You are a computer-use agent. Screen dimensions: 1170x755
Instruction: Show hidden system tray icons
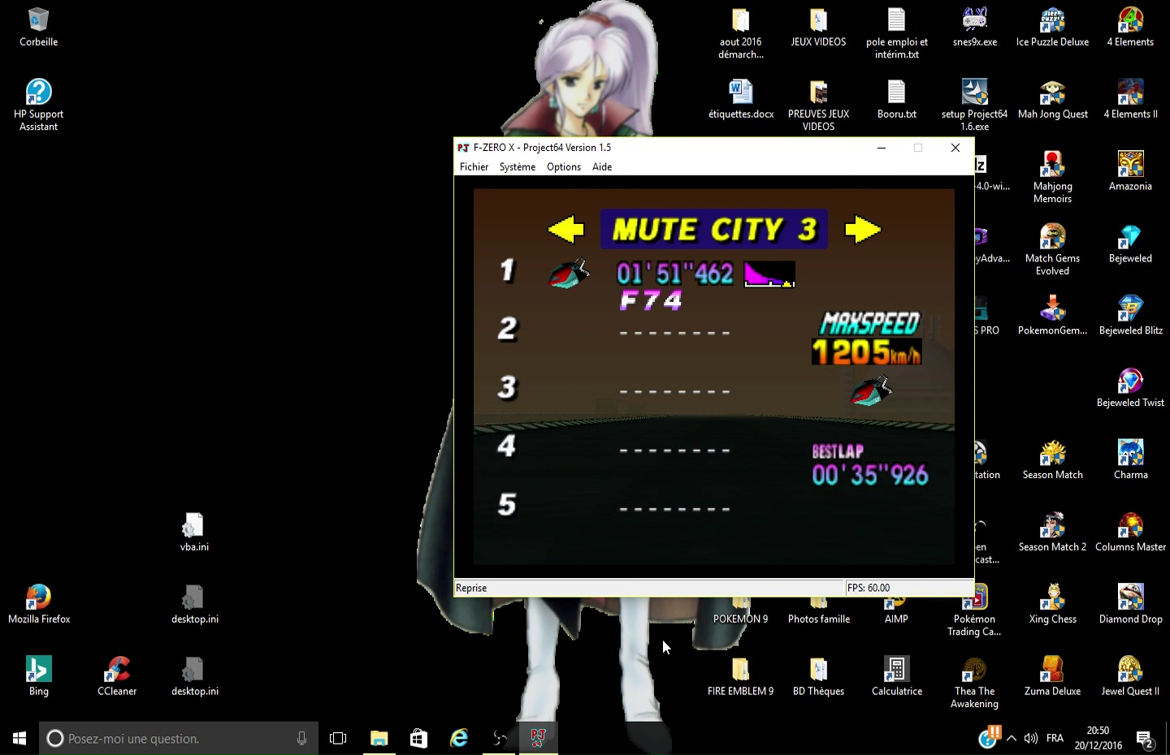click(1012, 738)
